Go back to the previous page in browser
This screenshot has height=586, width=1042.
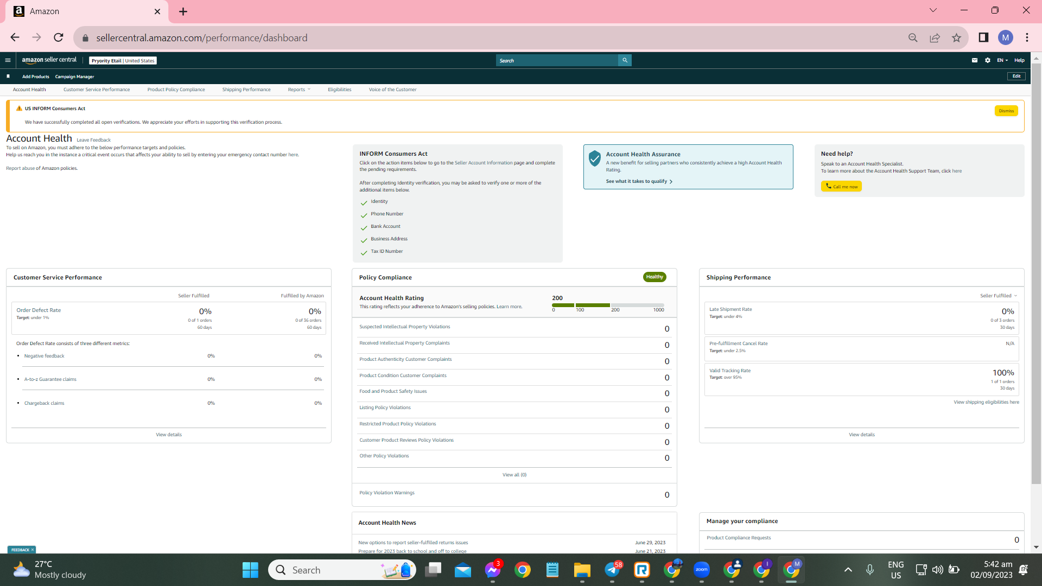15,37
